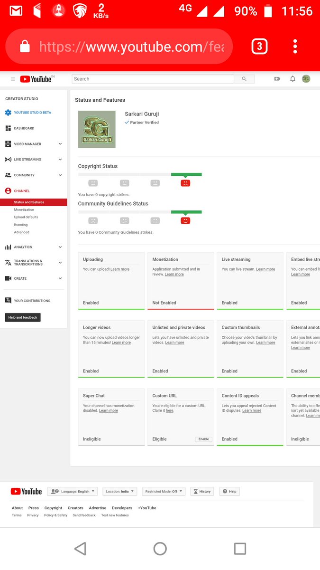Expand Translations & Transcriptions section
The width and height of the screenshot is (320, 570).
tap(60, 263)
